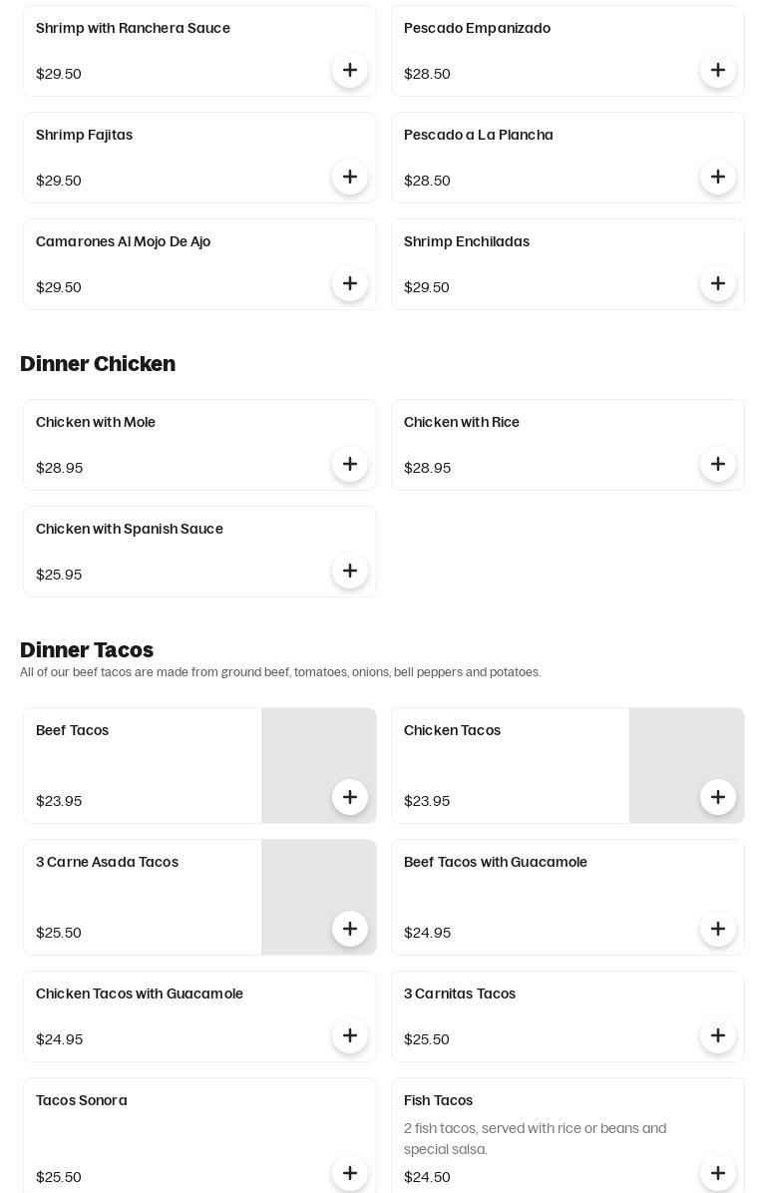Screen dimensions: 768x1193
Task: Select the Chicken with Mole title
Action: [x=96, y=422]
